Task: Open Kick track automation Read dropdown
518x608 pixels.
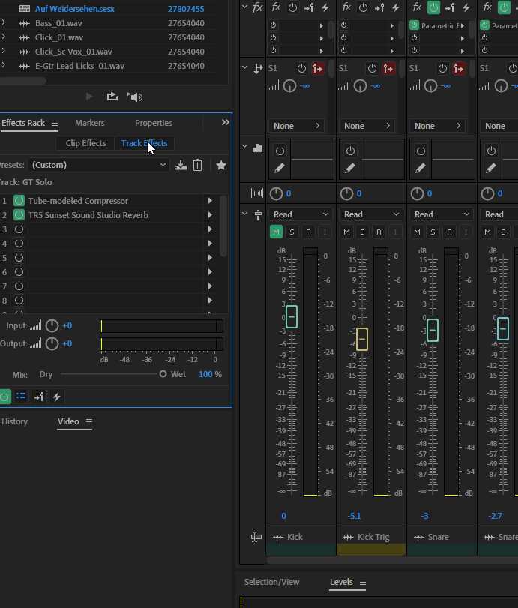Action: (x=301, y=214)
